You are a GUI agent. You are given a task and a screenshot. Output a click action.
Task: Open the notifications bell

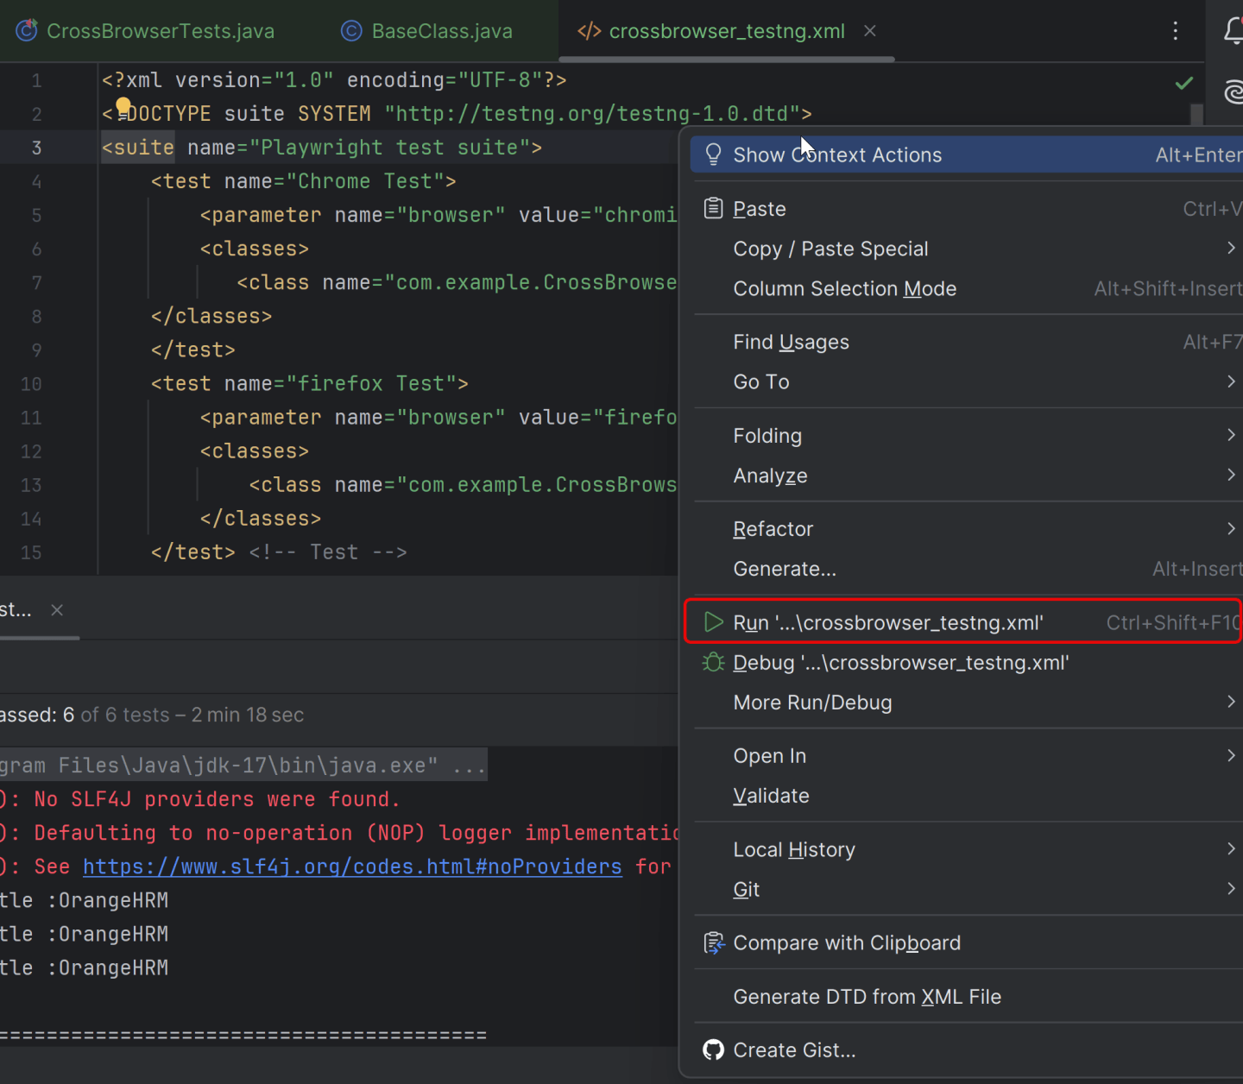pyautogui.click(x=1234, y=31)
